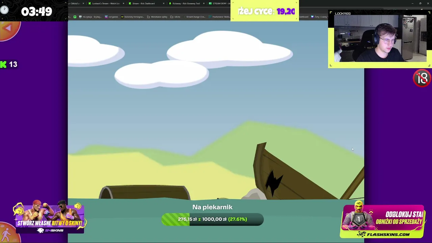Click the green Kick logo icon
The image size is (432, 243).
tap(3, 64)
